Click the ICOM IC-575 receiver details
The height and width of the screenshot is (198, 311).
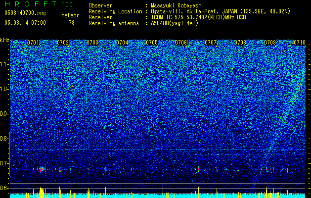[x=198, y=17]
